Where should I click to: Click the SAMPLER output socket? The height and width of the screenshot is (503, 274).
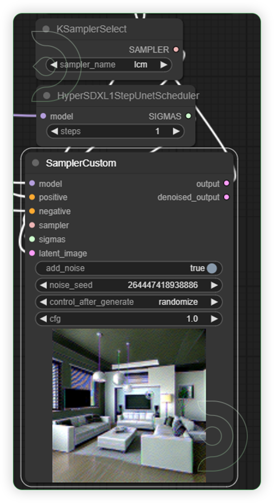click(x=176, y=50)
